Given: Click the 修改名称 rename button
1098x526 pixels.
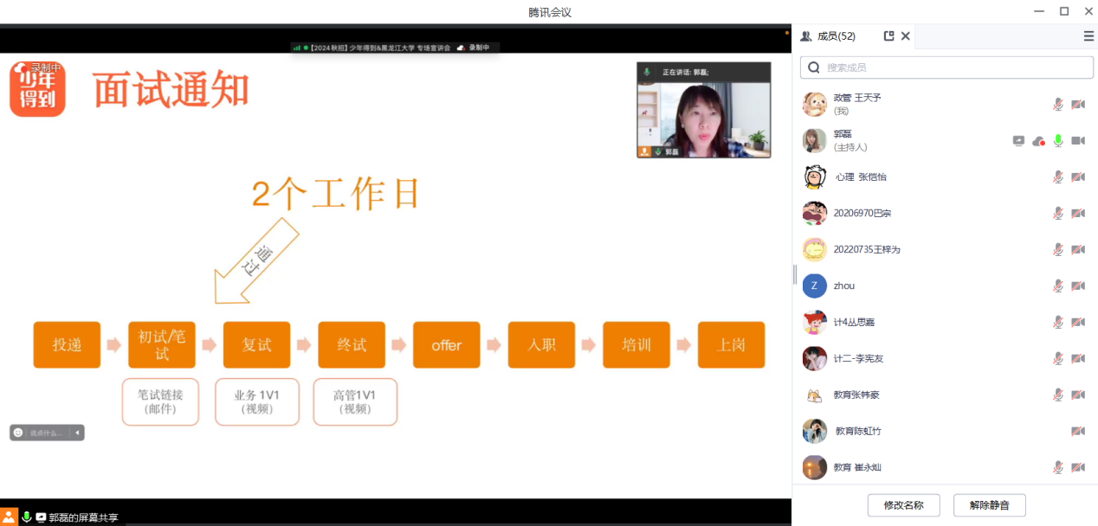Looking at the screenshot, I should click(x=903, y=505).
